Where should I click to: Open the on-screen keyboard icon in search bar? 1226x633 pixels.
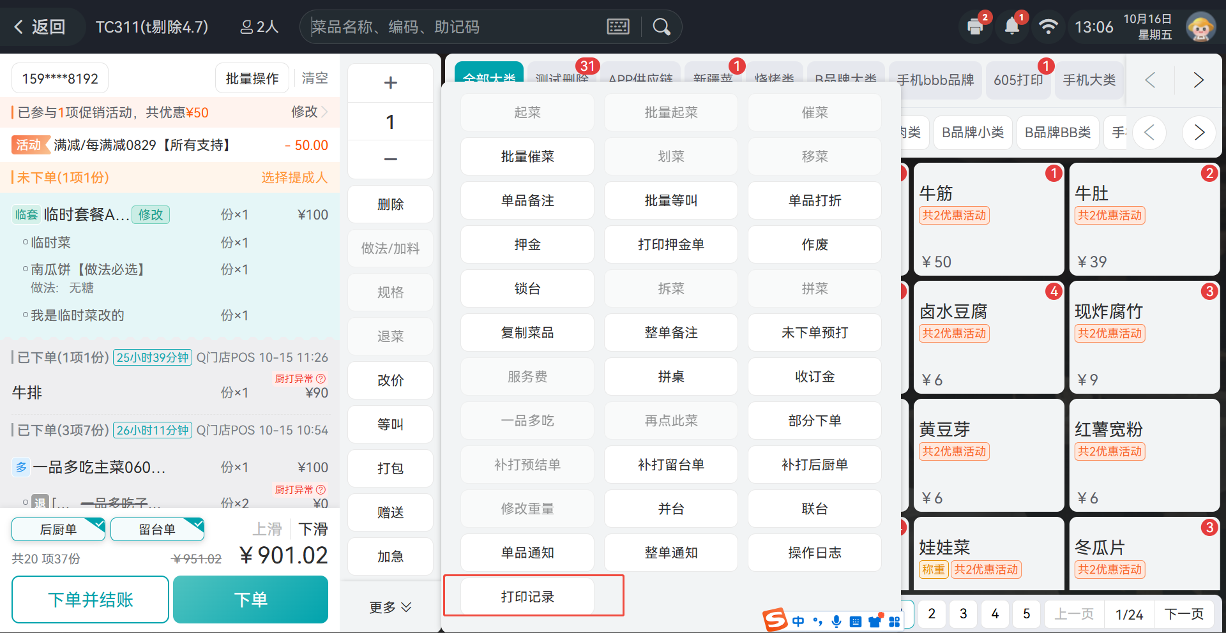point(617,27)
